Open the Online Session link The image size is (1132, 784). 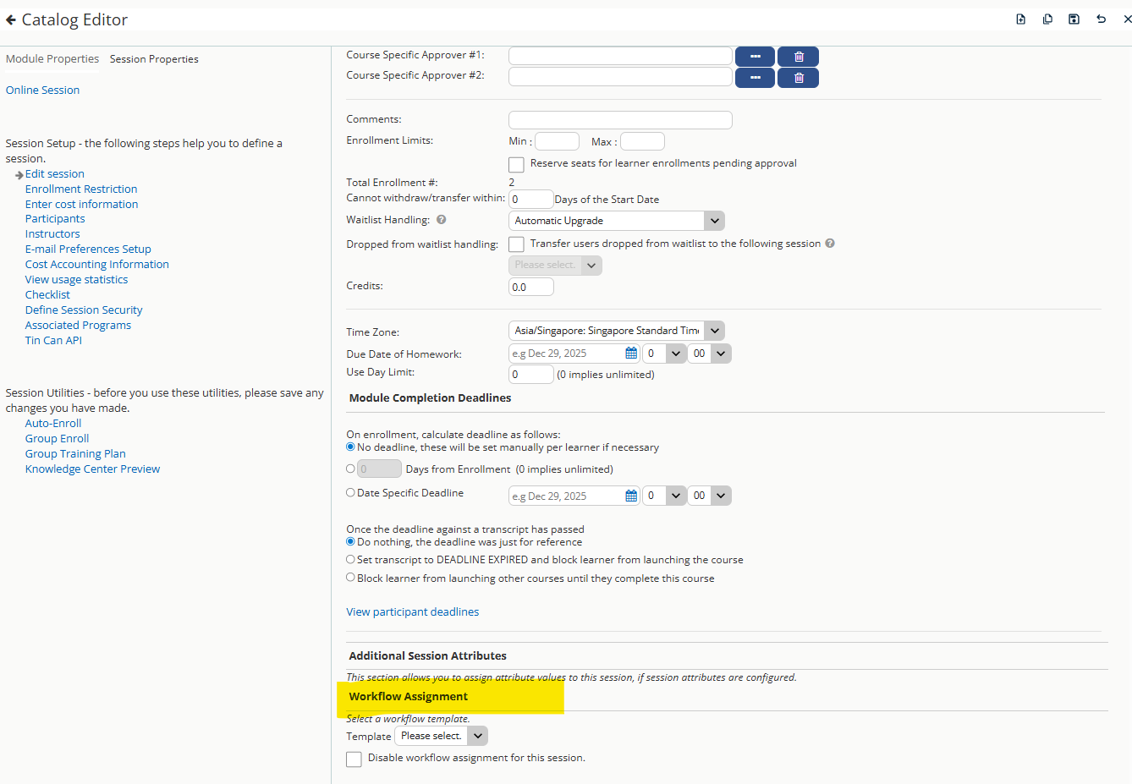click(x=42, y=90)
